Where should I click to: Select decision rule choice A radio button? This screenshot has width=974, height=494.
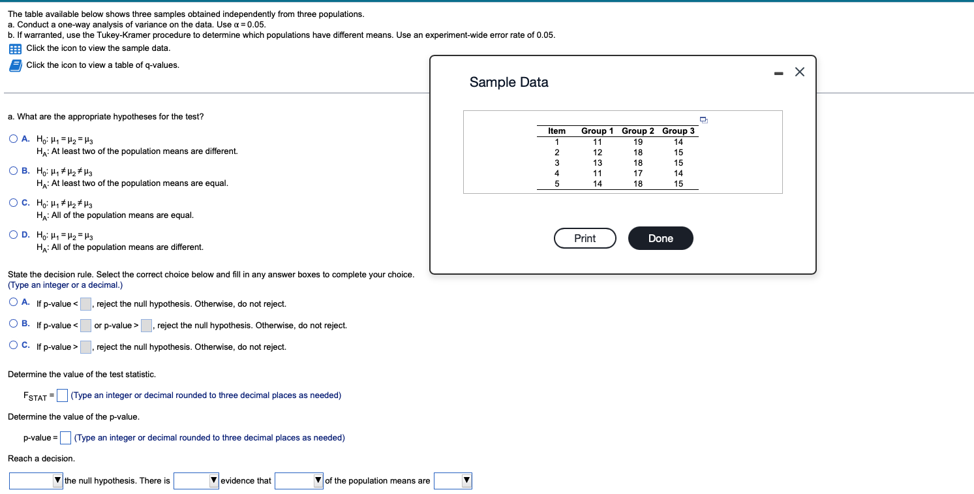click(x=12, y=301)
